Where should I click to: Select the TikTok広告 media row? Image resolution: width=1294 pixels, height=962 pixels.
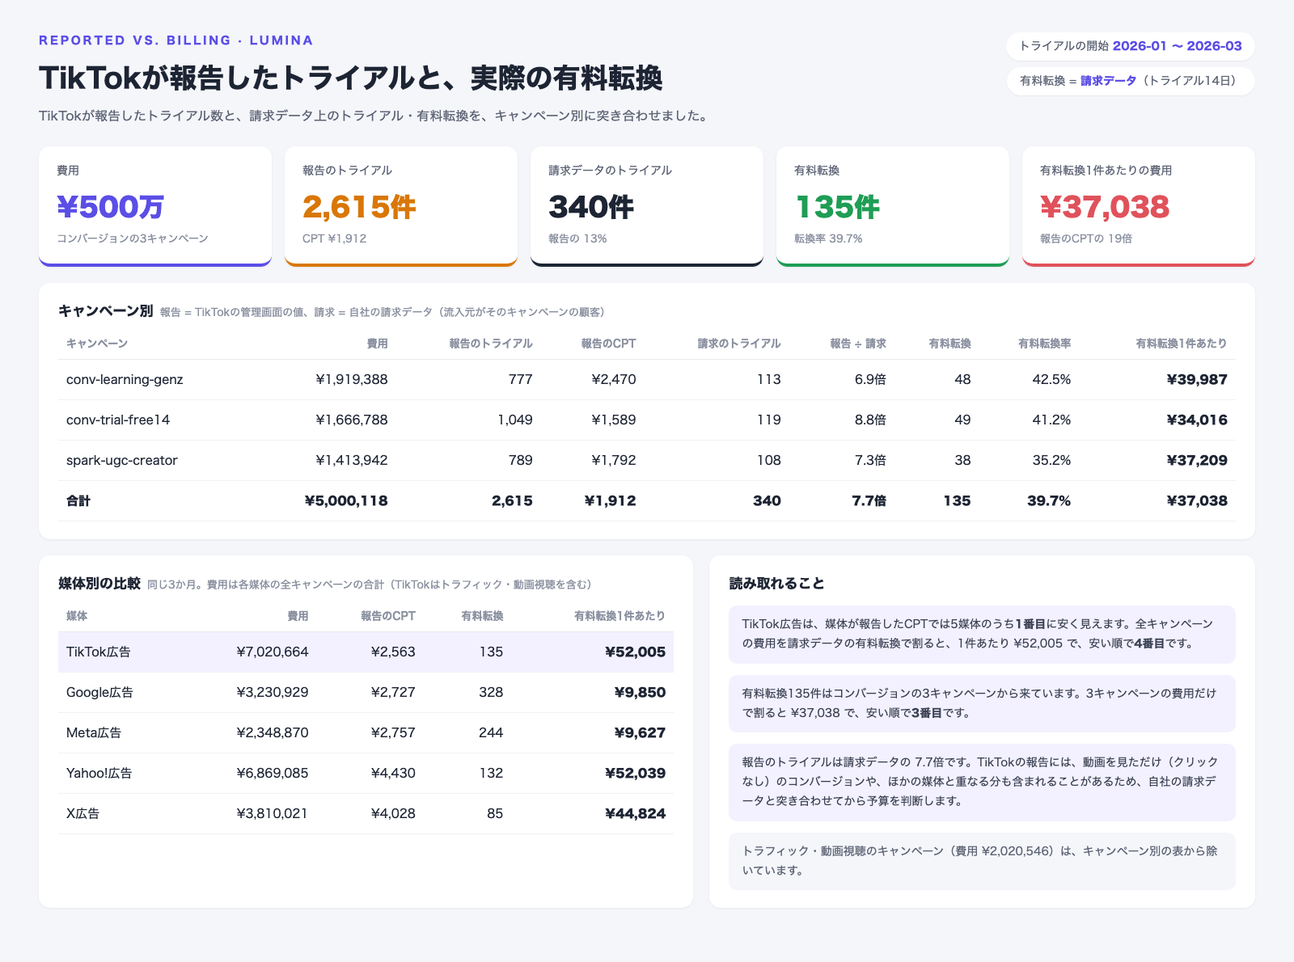(366, 652)
